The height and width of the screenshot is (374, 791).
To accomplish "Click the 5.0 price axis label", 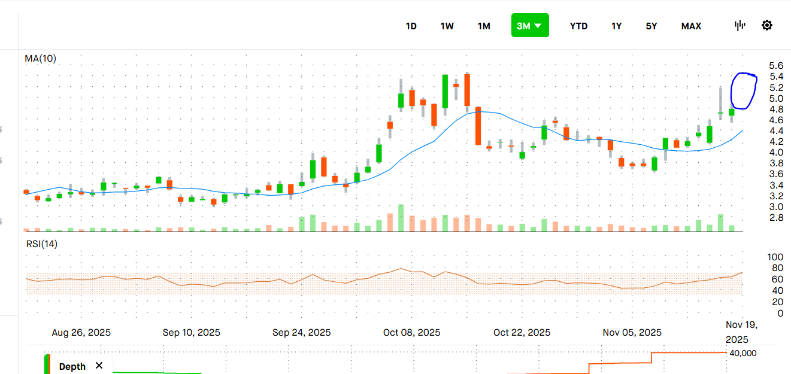I will [776, 98].
